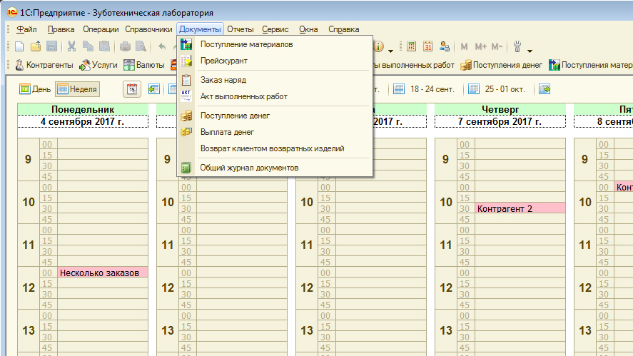Click the wrench settings icon

pos(518,47)
